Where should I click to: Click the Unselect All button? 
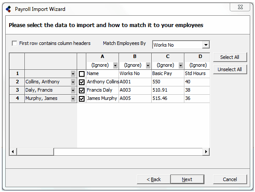pyautogui.click(x=230, y=69)
